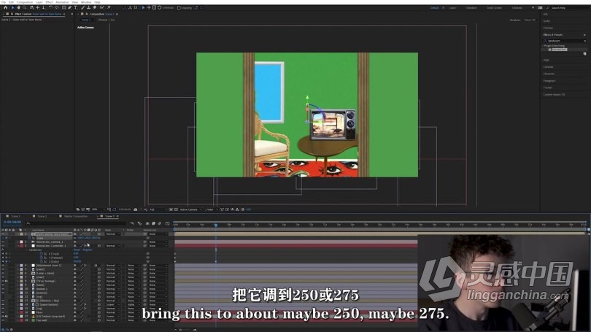This screenshot has width=591, height=332.
Task: Select the Rectangle shape tool
Action: tap(63, 7)
